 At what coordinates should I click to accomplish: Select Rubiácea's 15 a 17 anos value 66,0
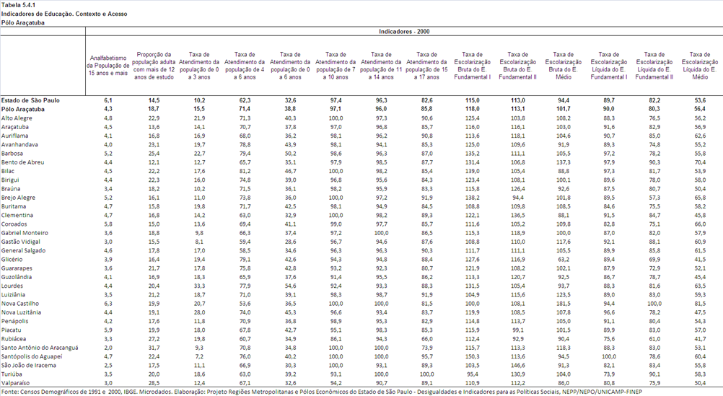click(426, 339)
